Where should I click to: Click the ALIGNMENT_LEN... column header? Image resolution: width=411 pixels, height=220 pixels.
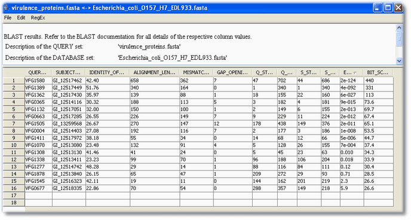click(x=154, y=72)
